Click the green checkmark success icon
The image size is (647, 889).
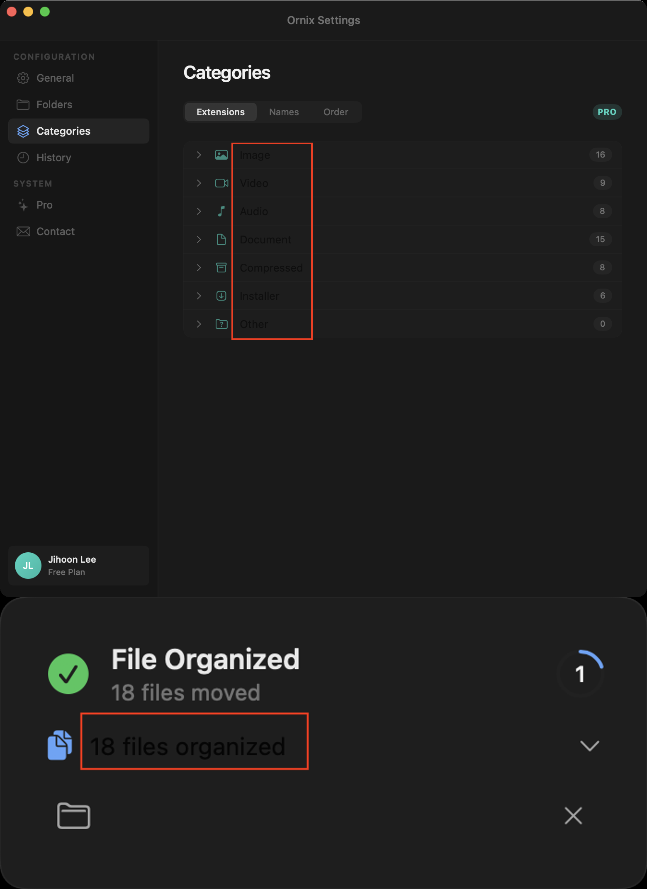(68, 674)
